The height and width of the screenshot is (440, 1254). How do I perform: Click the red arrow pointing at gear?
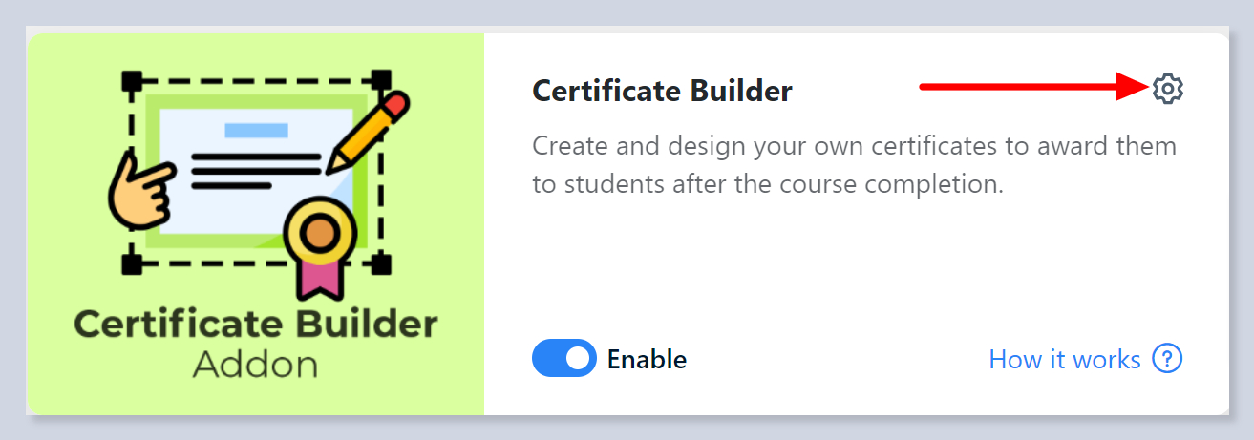click(1033, 88)
